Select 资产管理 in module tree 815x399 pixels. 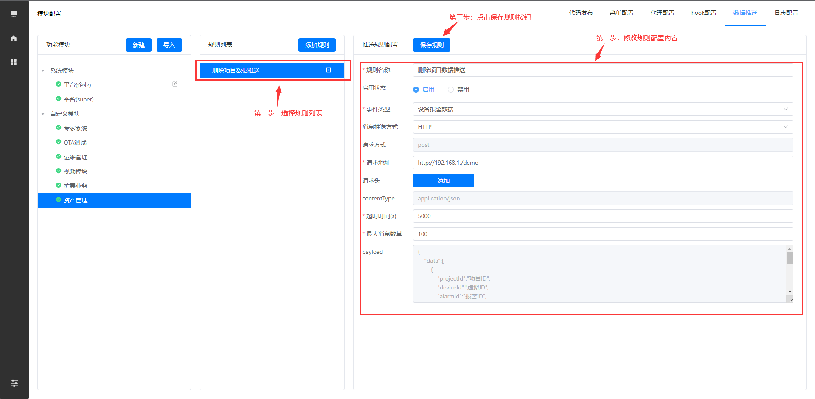114,200
